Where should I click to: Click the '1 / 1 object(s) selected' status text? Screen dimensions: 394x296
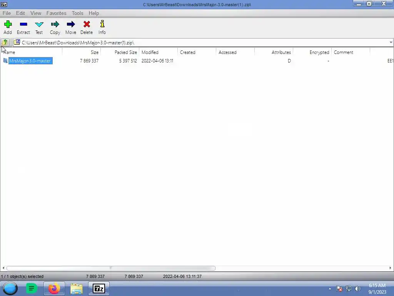click(22, 276)
